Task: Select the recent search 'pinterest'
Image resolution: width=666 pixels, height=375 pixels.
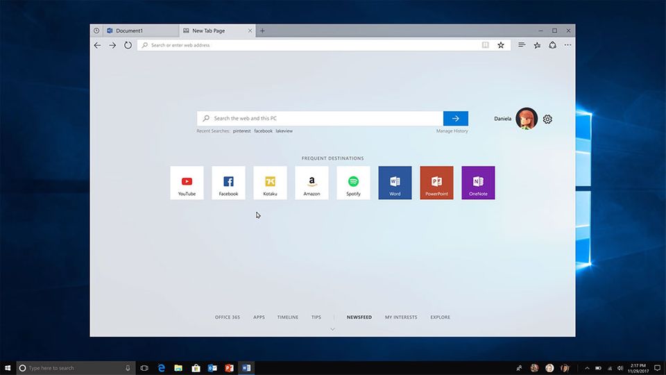Action: point(241,131)
